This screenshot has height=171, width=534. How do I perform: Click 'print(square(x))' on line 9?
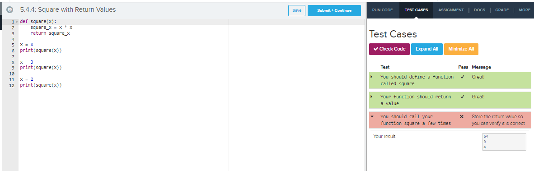click(x=41, y=68)
